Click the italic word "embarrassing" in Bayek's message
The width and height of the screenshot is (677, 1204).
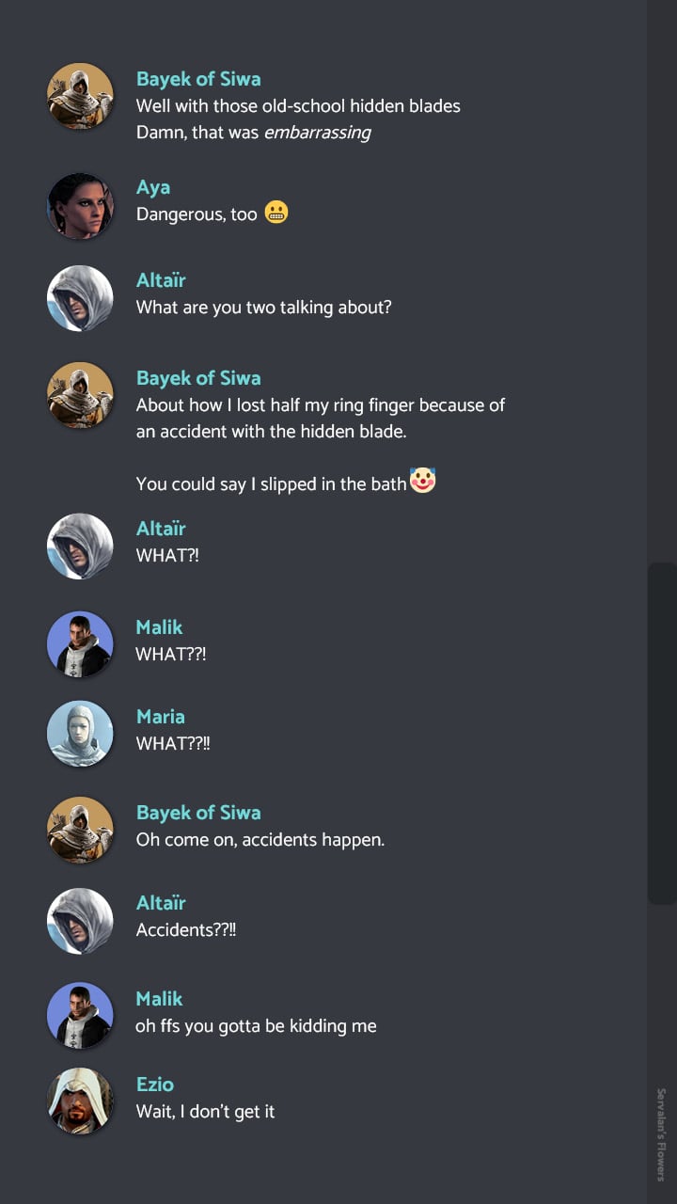(x=317, y=133)
